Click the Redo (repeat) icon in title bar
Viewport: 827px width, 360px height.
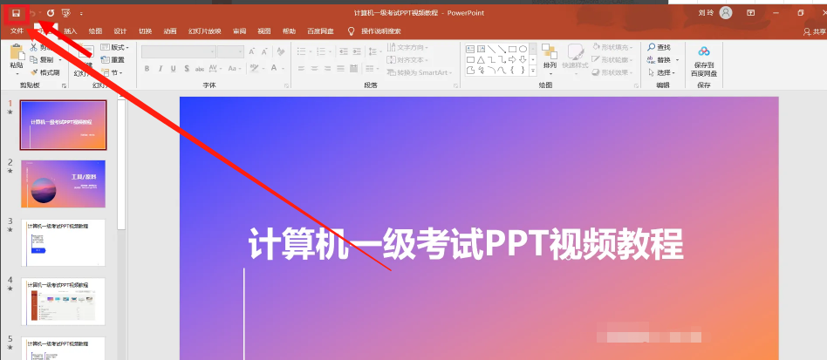coord(51,13)
